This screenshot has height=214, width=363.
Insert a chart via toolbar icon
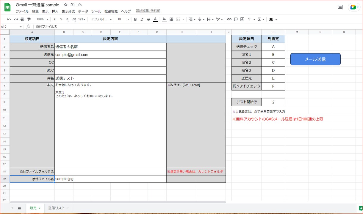point(242,19)
